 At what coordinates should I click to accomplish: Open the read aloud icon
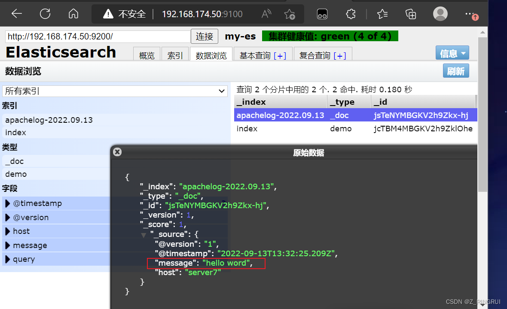266,14
